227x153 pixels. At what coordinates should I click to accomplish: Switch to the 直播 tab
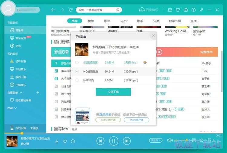point(193,21)
